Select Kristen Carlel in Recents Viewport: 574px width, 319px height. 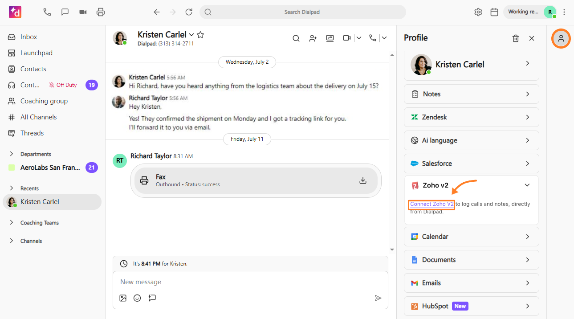click(53, 202)
